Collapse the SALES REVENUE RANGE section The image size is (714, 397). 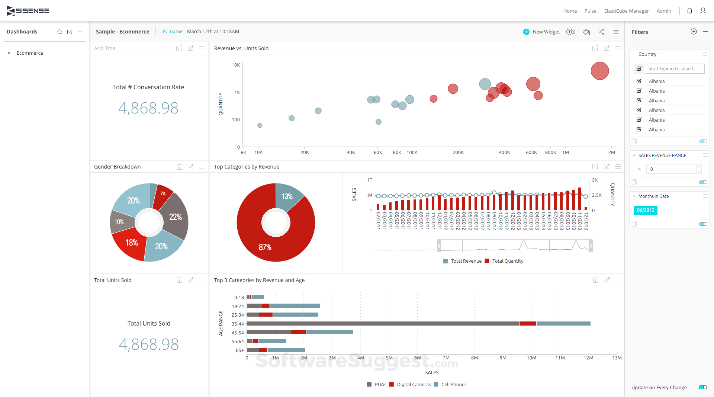[634, 155]
